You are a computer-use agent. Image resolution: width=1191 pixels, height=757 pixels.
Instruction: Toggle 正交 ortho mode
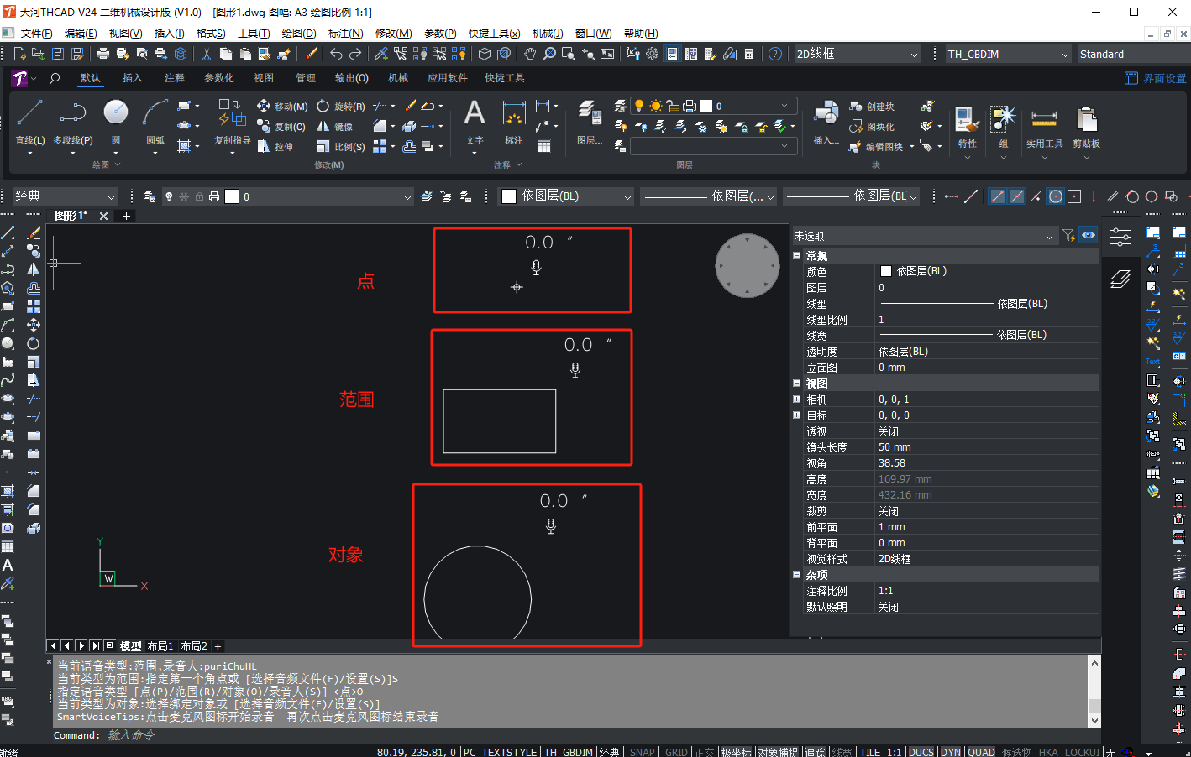704,752
